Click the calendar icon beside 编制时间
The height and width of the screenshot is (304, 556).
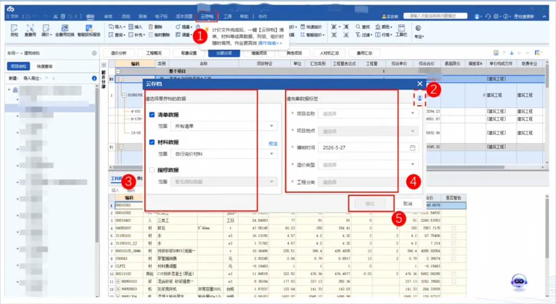(412, 147)
